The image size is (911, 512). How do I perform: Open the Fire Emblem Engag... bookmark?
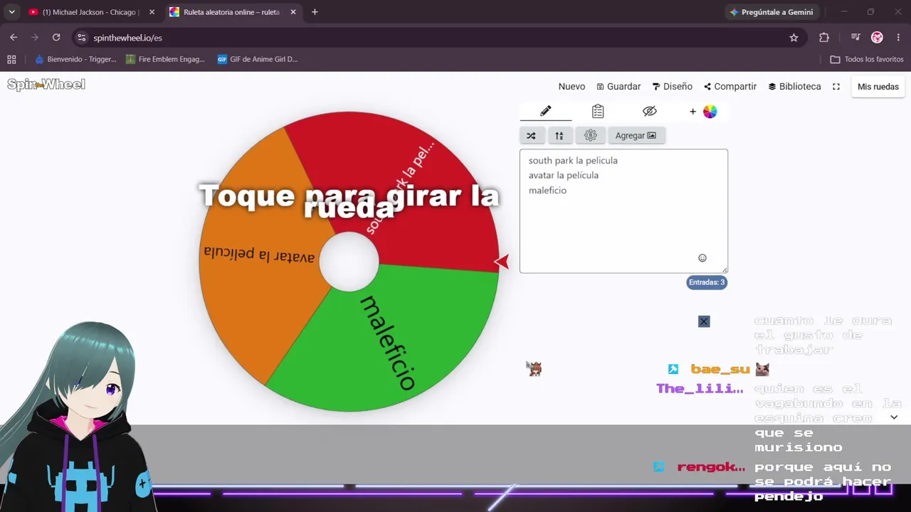click(x=165, y=60)
